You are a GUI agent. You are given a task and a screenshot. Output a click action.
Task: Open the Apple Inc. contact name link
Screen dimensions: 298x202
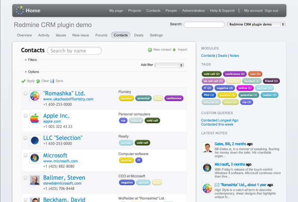(x=56, y=116)
